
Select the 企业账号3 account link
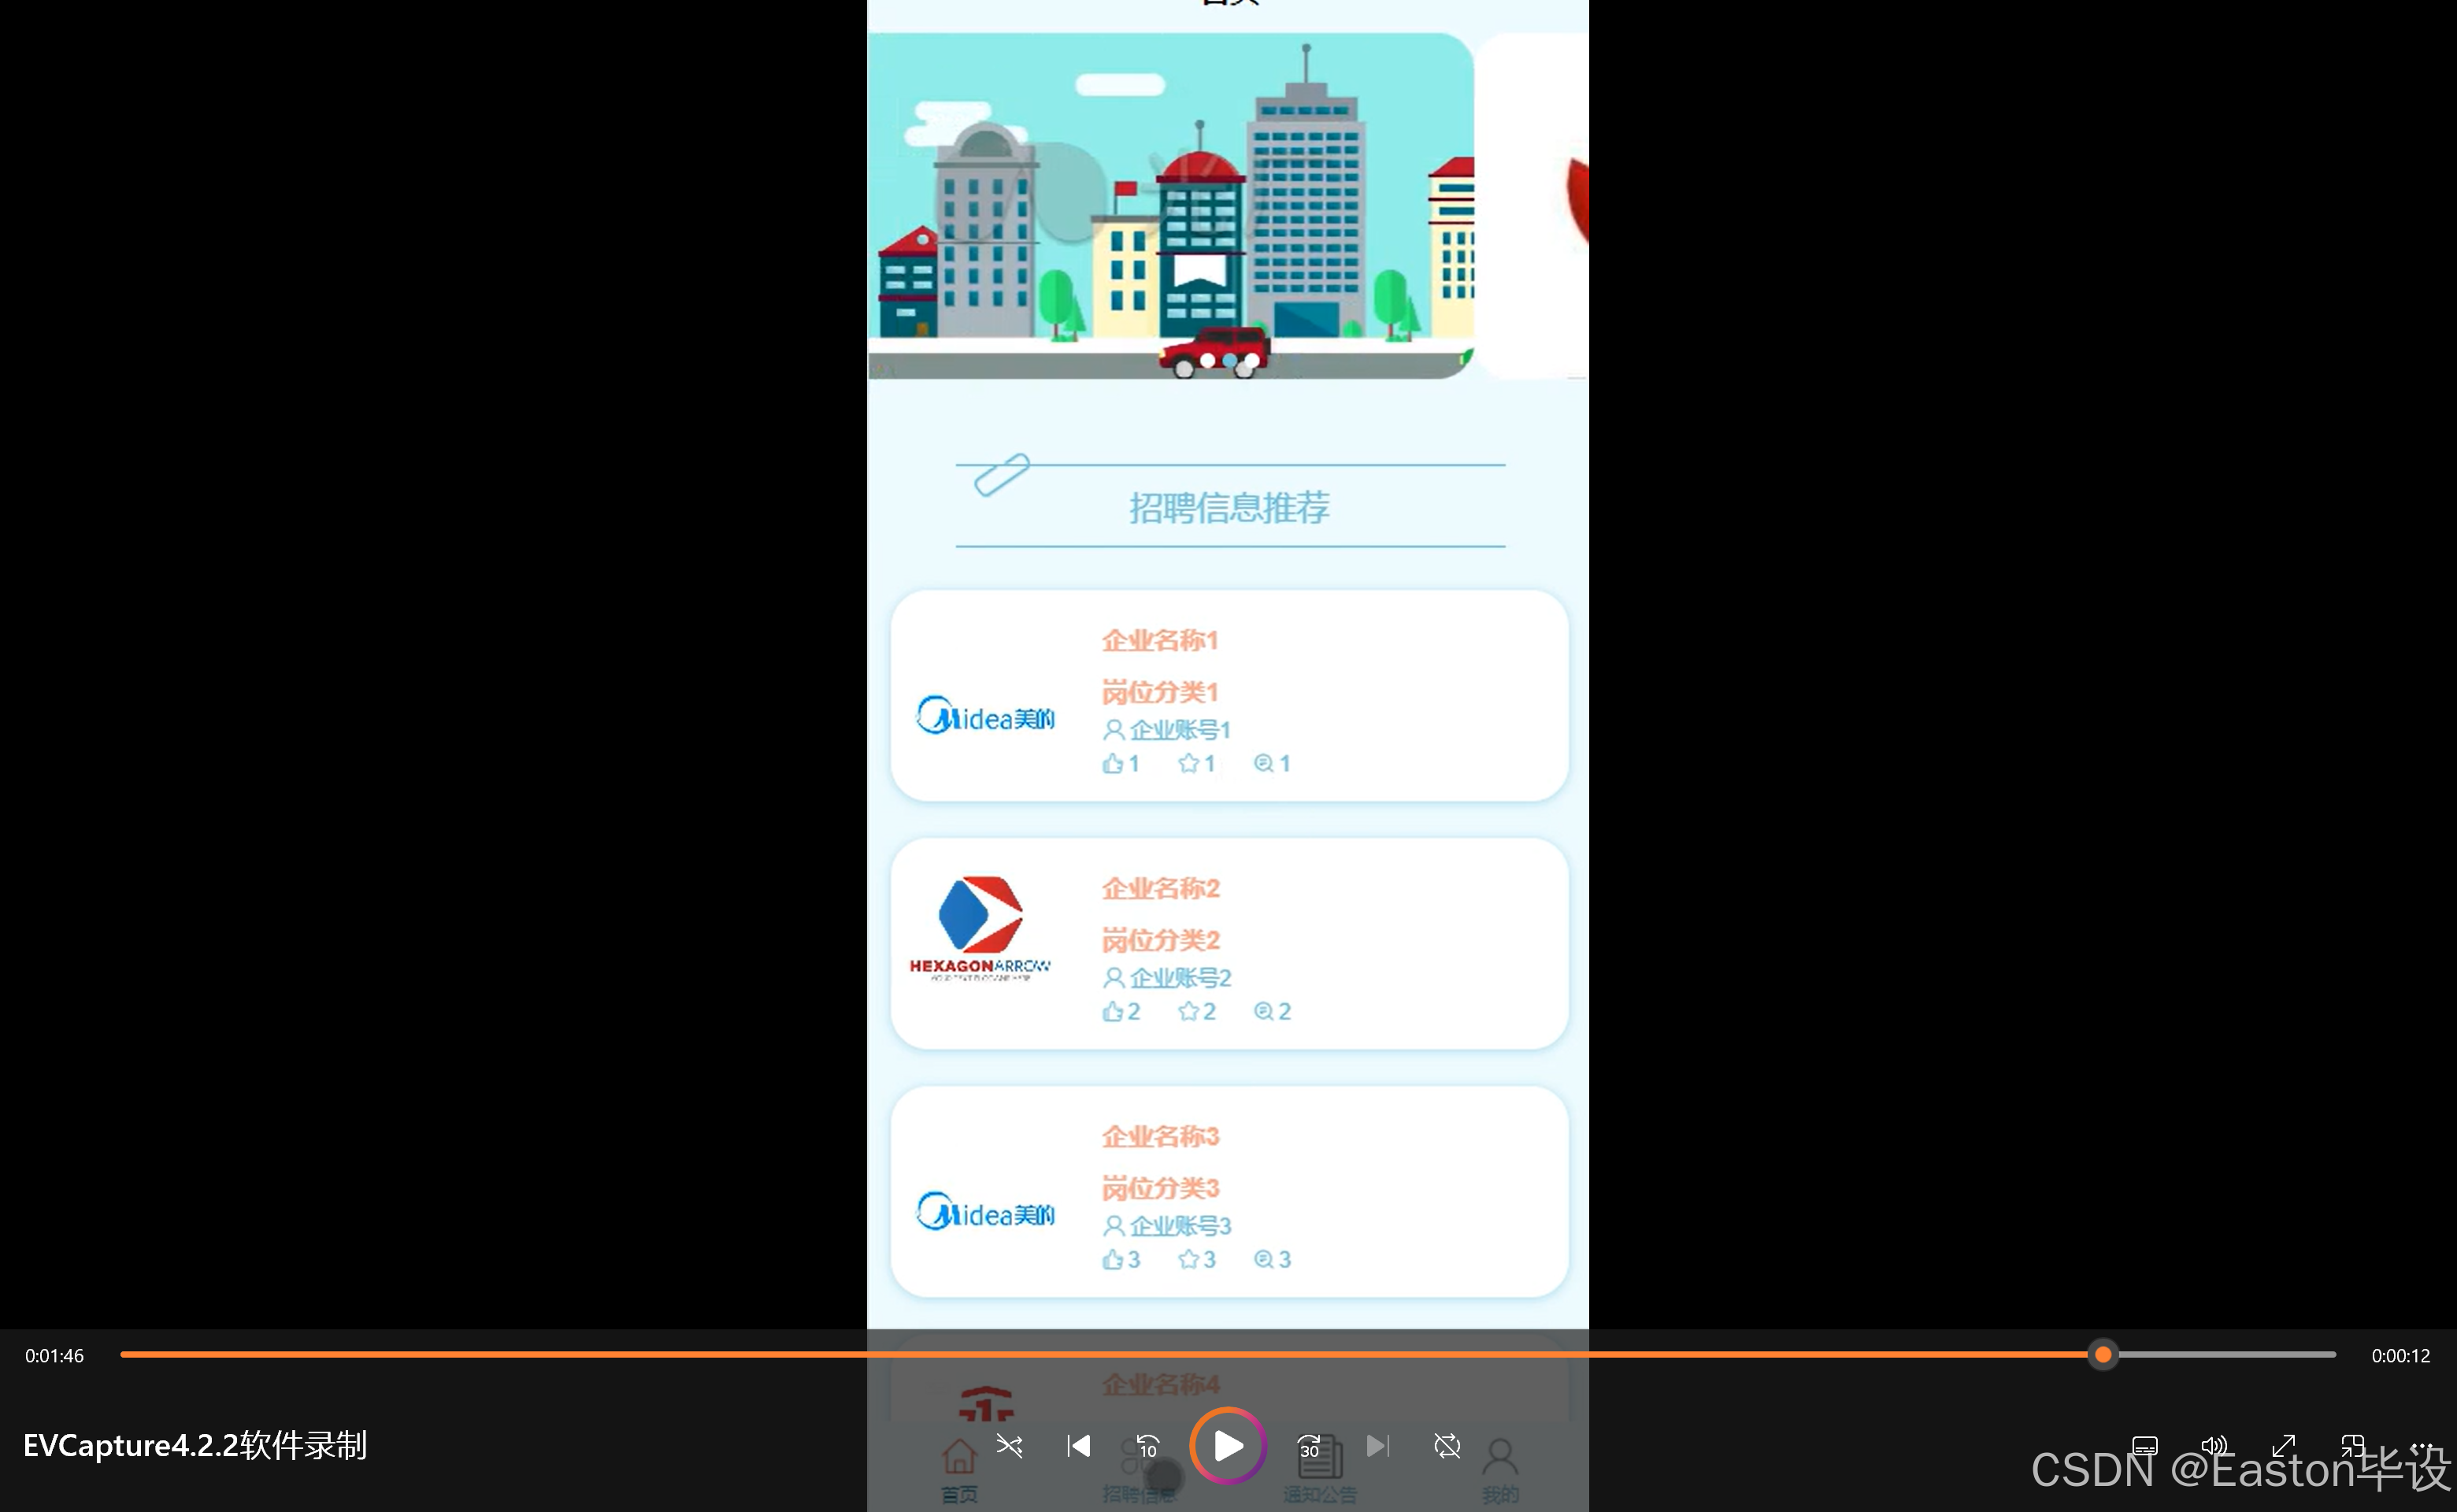1180,1226
